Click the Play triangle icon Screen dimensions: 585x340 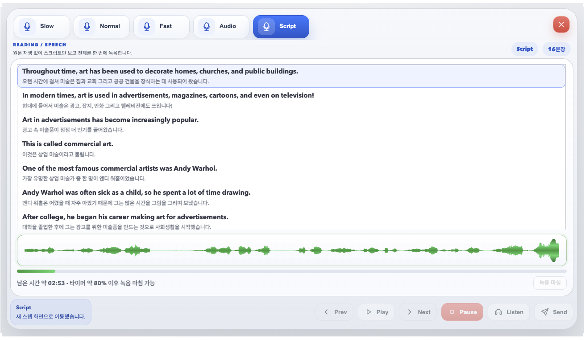click(x=369, y=312)
